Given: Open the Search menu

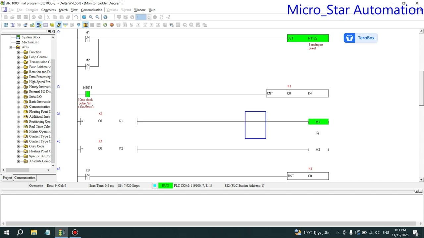Looking at the screenshot, I should (63, 10).
